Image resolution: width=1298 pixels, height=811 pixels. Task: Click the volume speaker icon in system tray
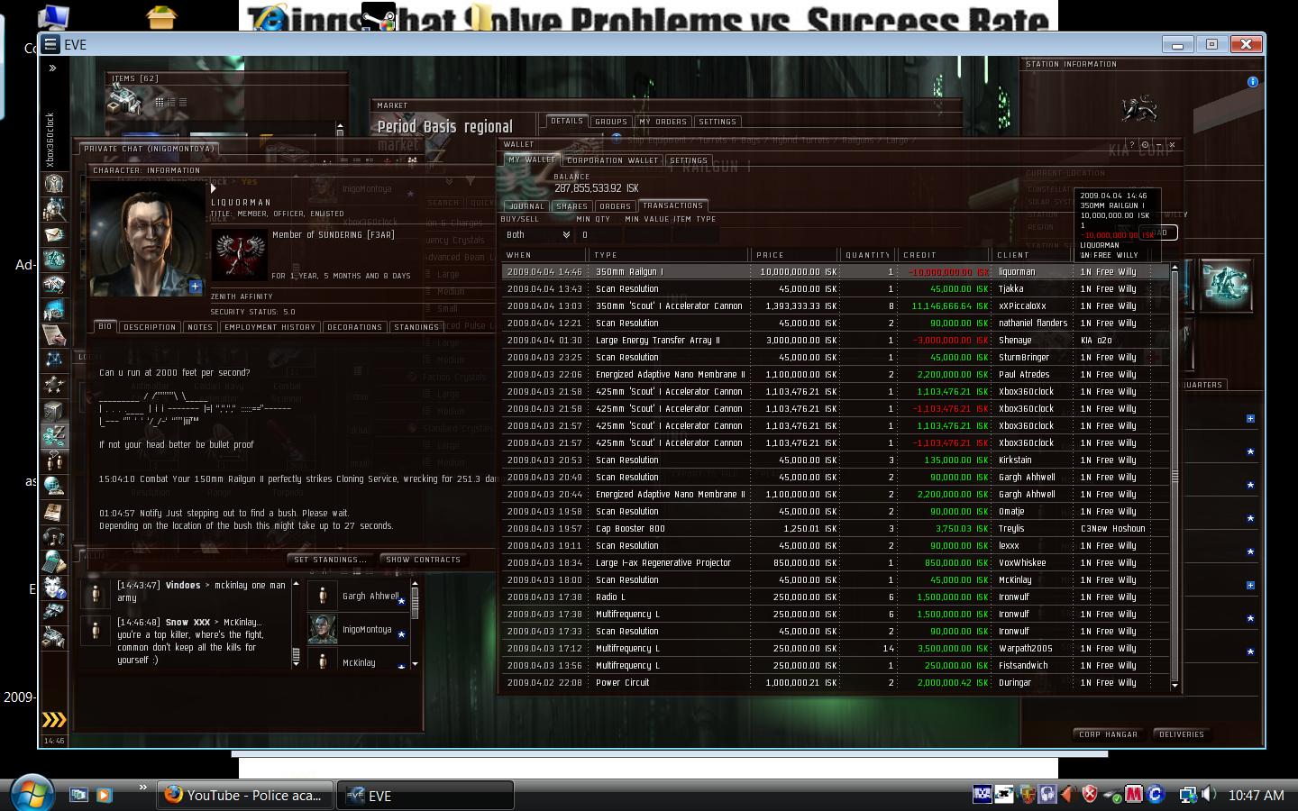1209,794
